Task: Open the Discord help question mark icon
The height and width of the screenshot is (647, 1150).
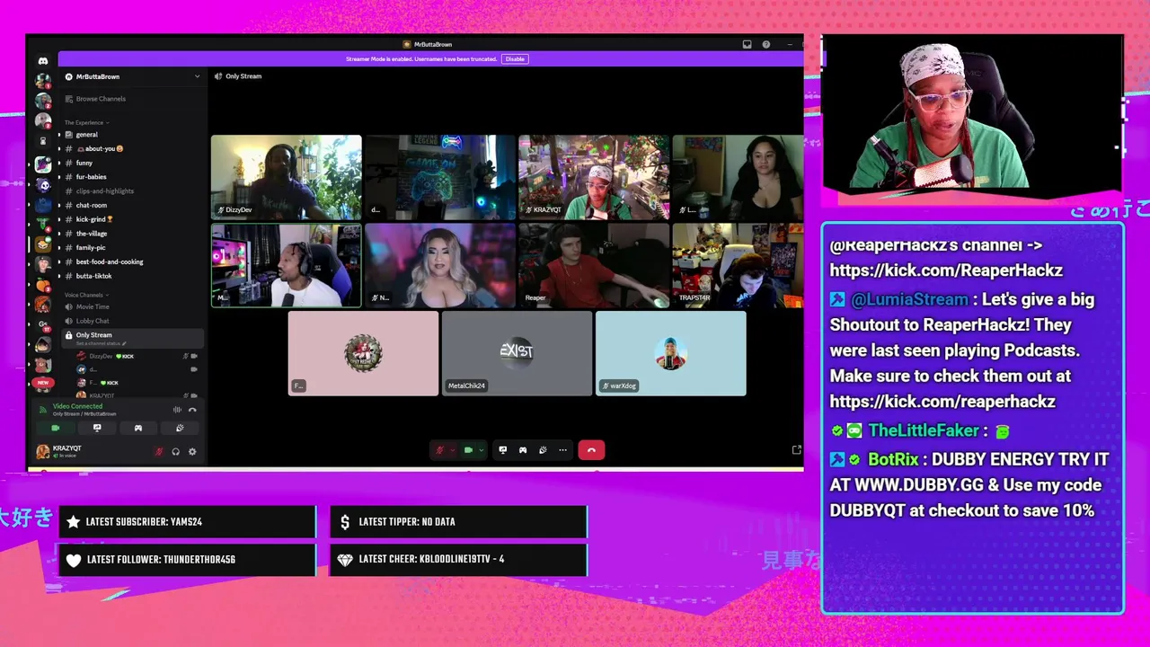Action: (766, 44)
